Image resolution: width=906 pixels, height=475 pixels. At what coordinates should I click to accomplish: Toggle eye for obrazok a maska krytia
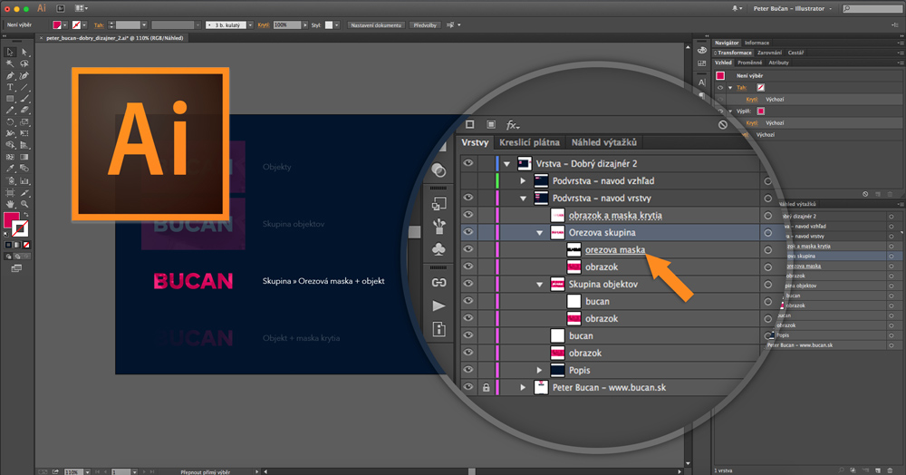click(468, 215)
